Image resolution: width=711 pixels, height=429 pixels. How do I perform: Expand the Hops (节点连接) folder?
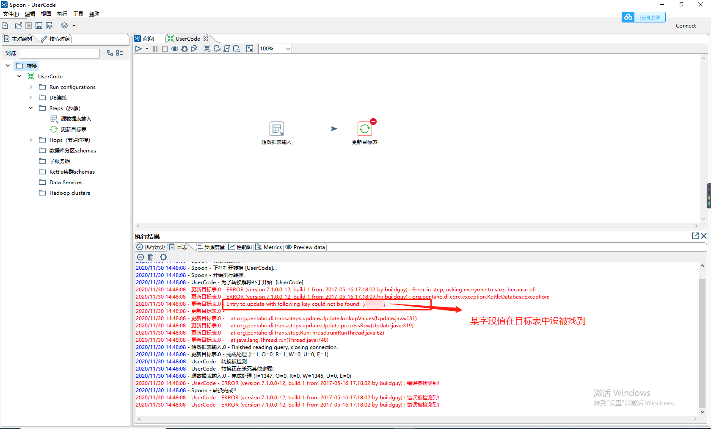tap(30, 140)
